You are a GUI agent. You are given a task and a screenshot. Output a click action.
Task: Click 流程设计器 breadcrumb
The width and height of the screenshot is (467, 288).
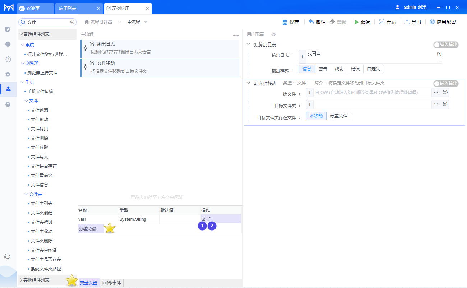(101, 22)
